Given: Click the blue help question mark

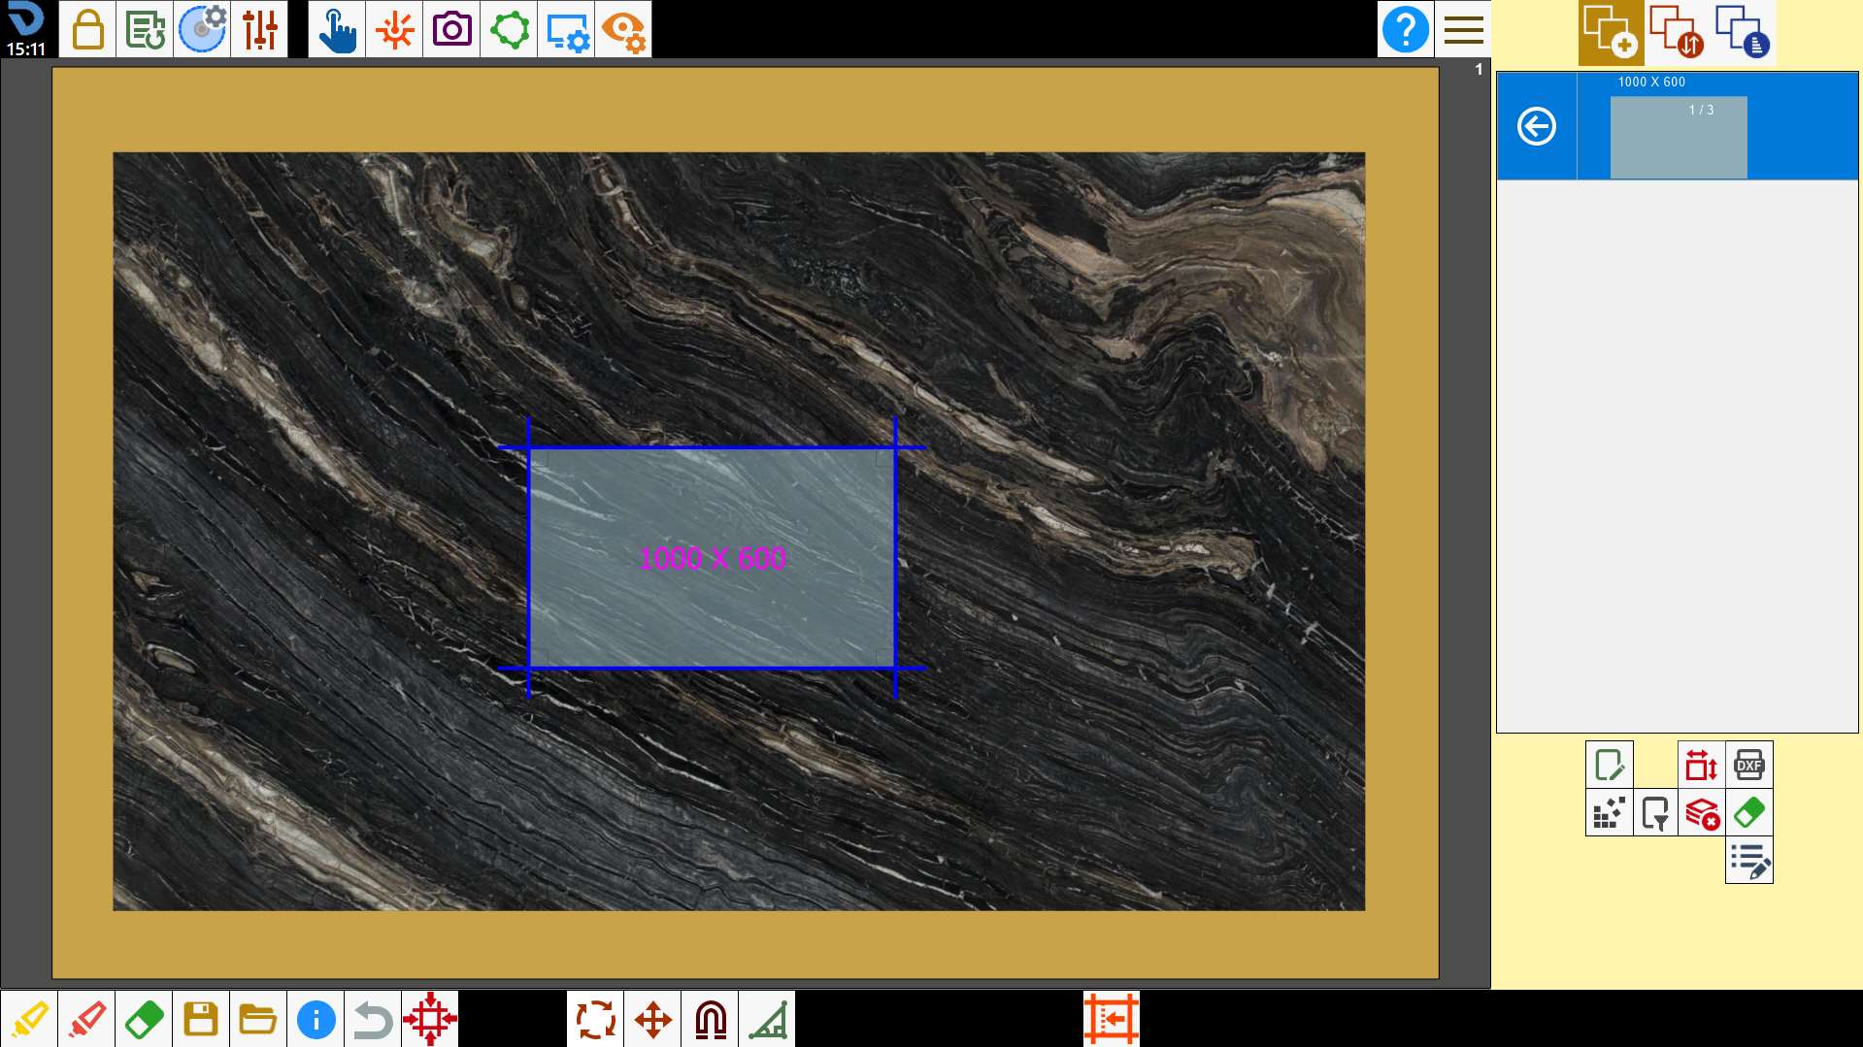Looking at the screenshot, I should coord(1405,29).
